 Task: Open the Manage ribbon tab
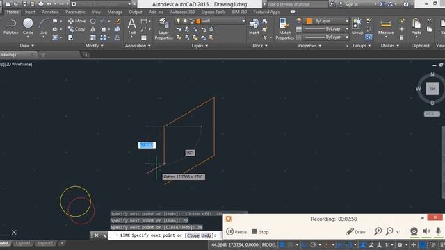click(x=115, y=12)
